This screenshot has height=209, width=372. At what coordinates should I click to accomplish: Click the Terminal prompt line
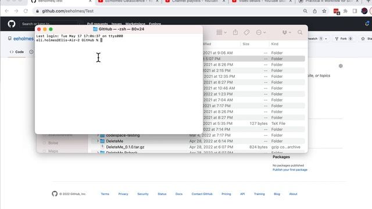coord(69,40)
